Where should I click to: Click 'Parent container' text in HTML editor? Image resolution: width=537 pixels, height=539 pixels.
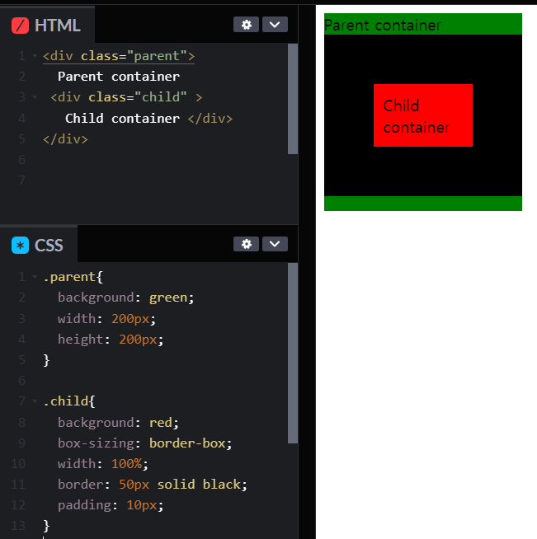[x=119, y=77]
